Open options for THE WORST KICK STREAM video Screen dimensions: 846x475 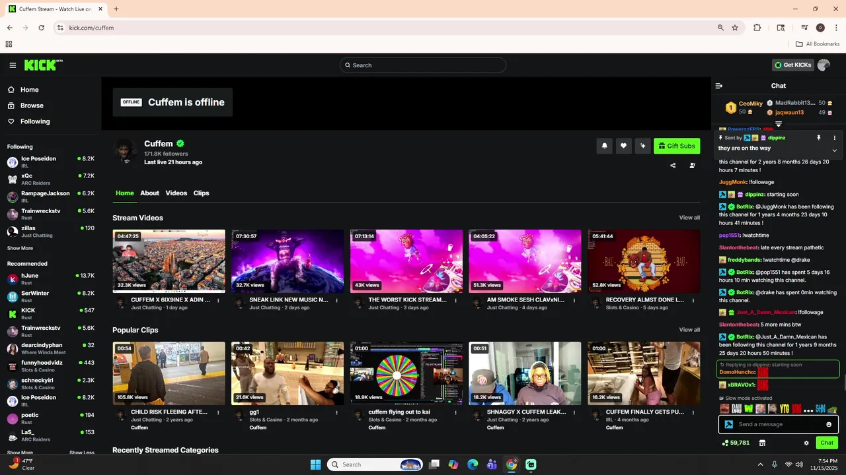[455, 300]
